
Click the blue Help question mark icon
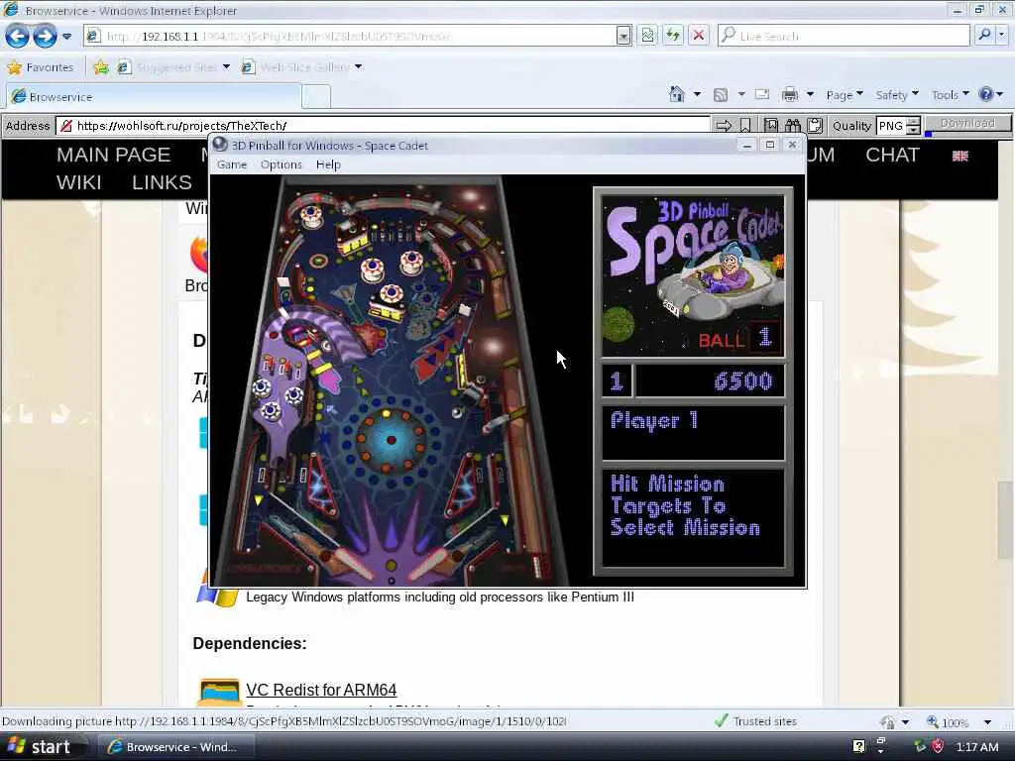coord(986,94)
